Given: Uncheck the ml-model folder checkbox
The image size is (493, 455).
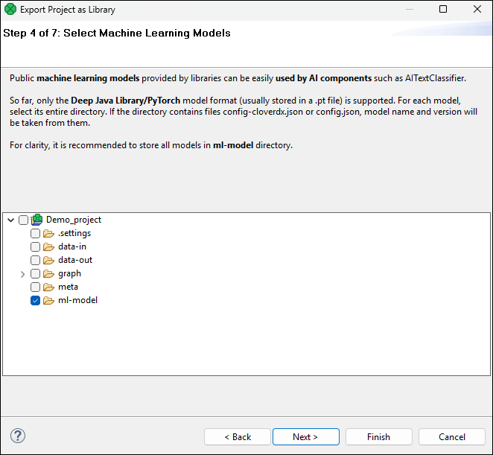Looking at the screenshot, I should (35, 301).
